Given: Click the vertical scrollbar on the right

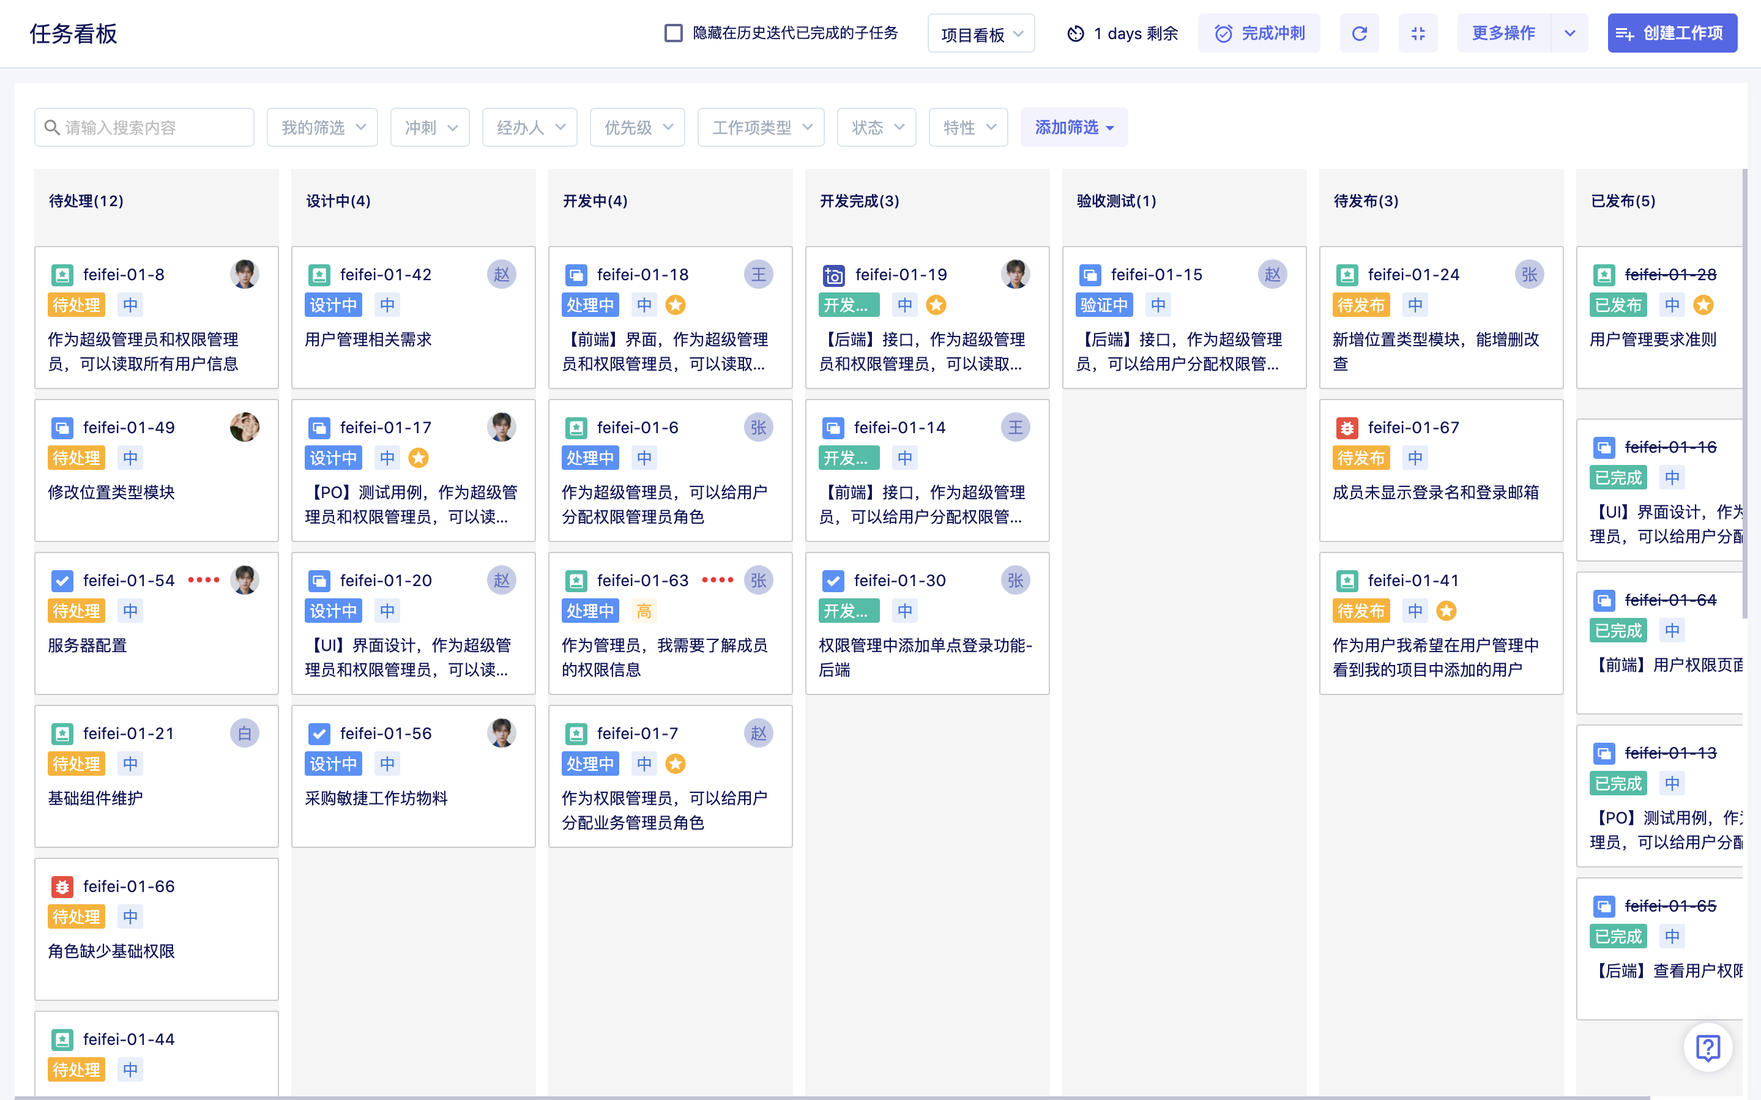Looking at the screenshot, I should coord(1744,393).
